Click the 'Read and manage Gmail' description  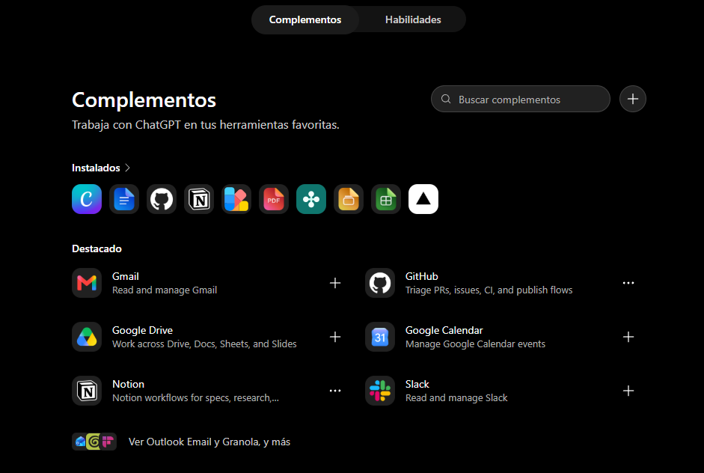pos(165,290)
